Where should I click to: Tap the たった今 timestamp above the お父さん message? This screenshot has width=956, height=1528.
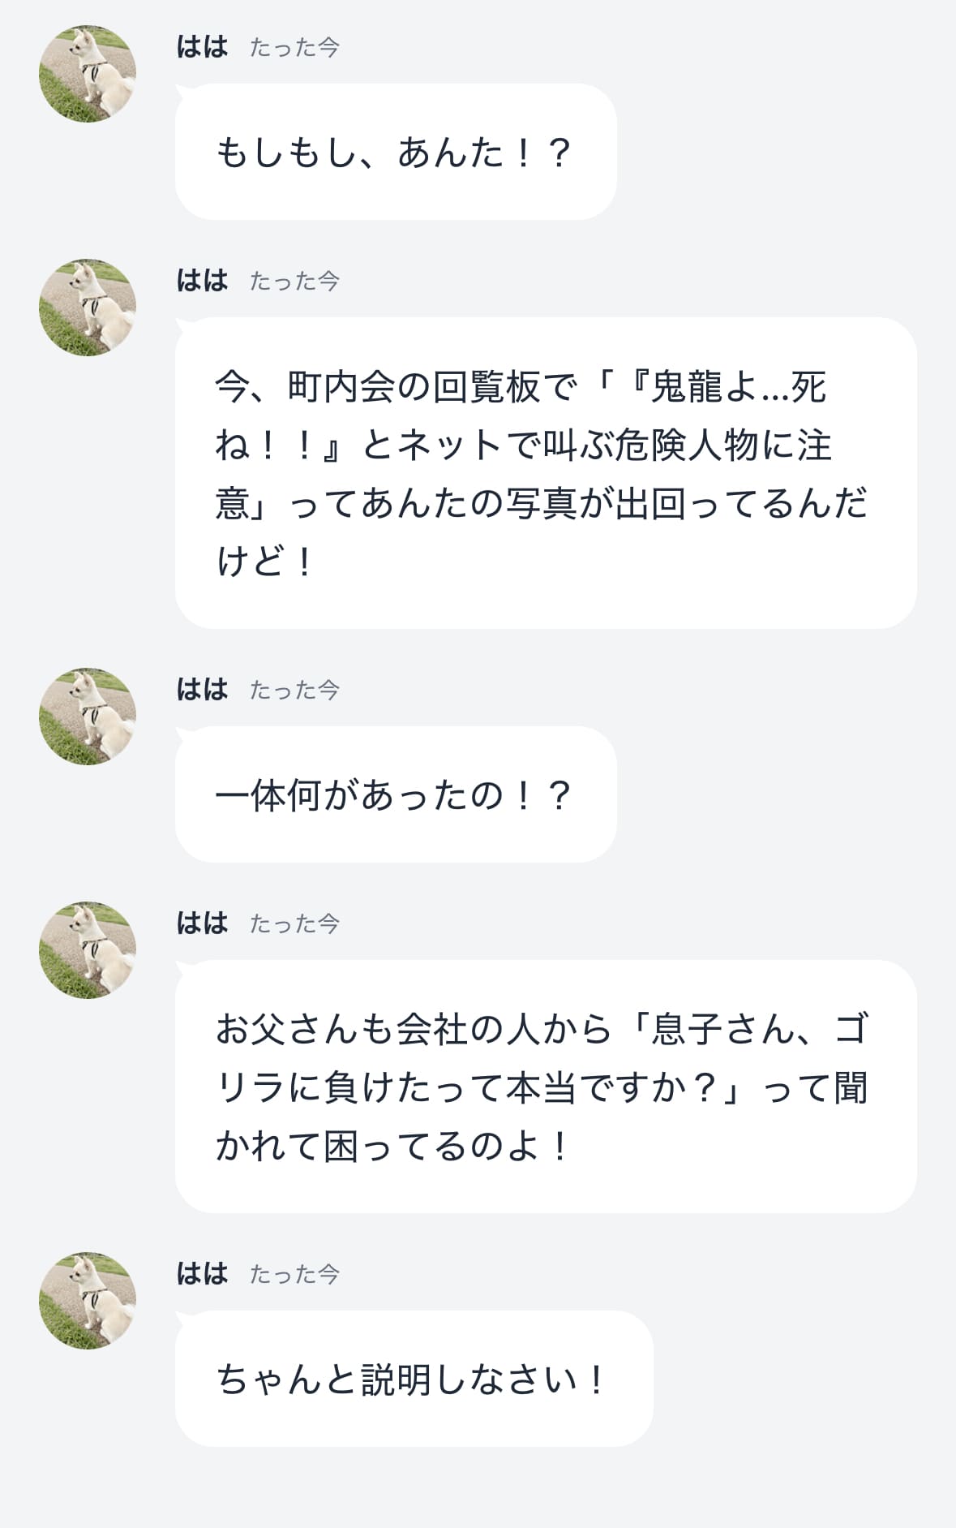click(x=294, y=924)
